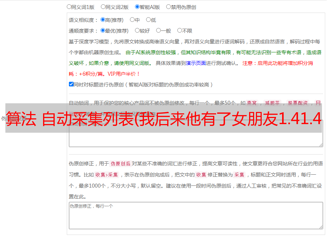
Task: Select 禁用伪原创 radio option
Action: [x=168, y=7]
